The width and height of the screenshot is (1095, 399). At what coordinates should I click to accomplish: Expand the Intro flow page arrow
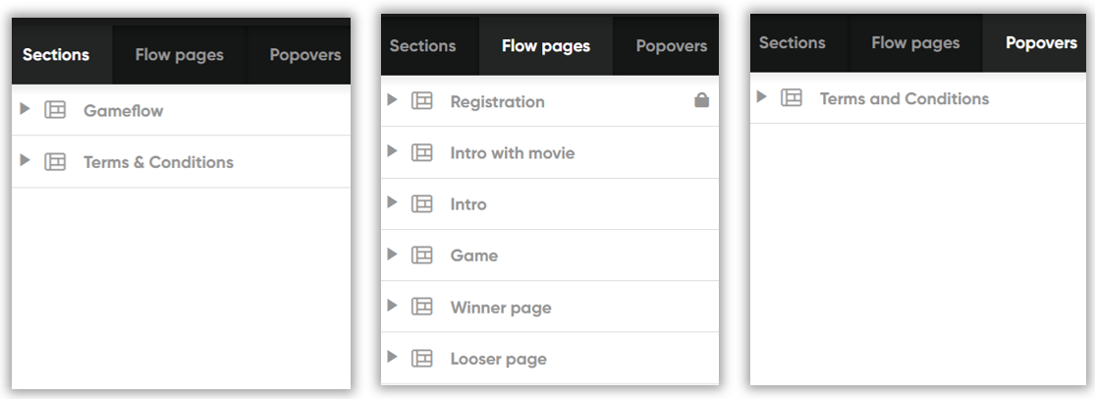point(392,201)
